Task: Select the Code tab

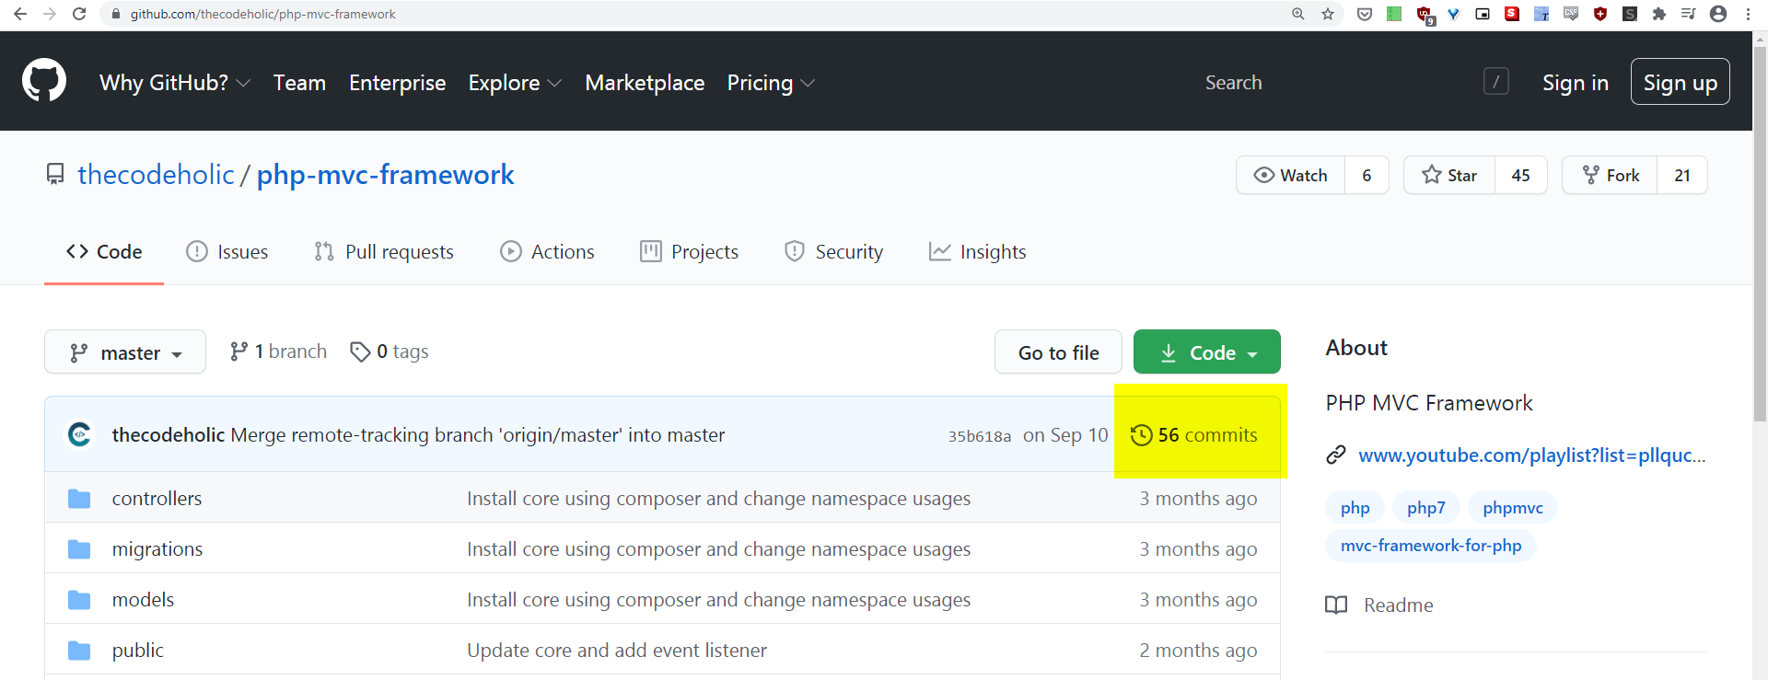Action: pos(104,252)
